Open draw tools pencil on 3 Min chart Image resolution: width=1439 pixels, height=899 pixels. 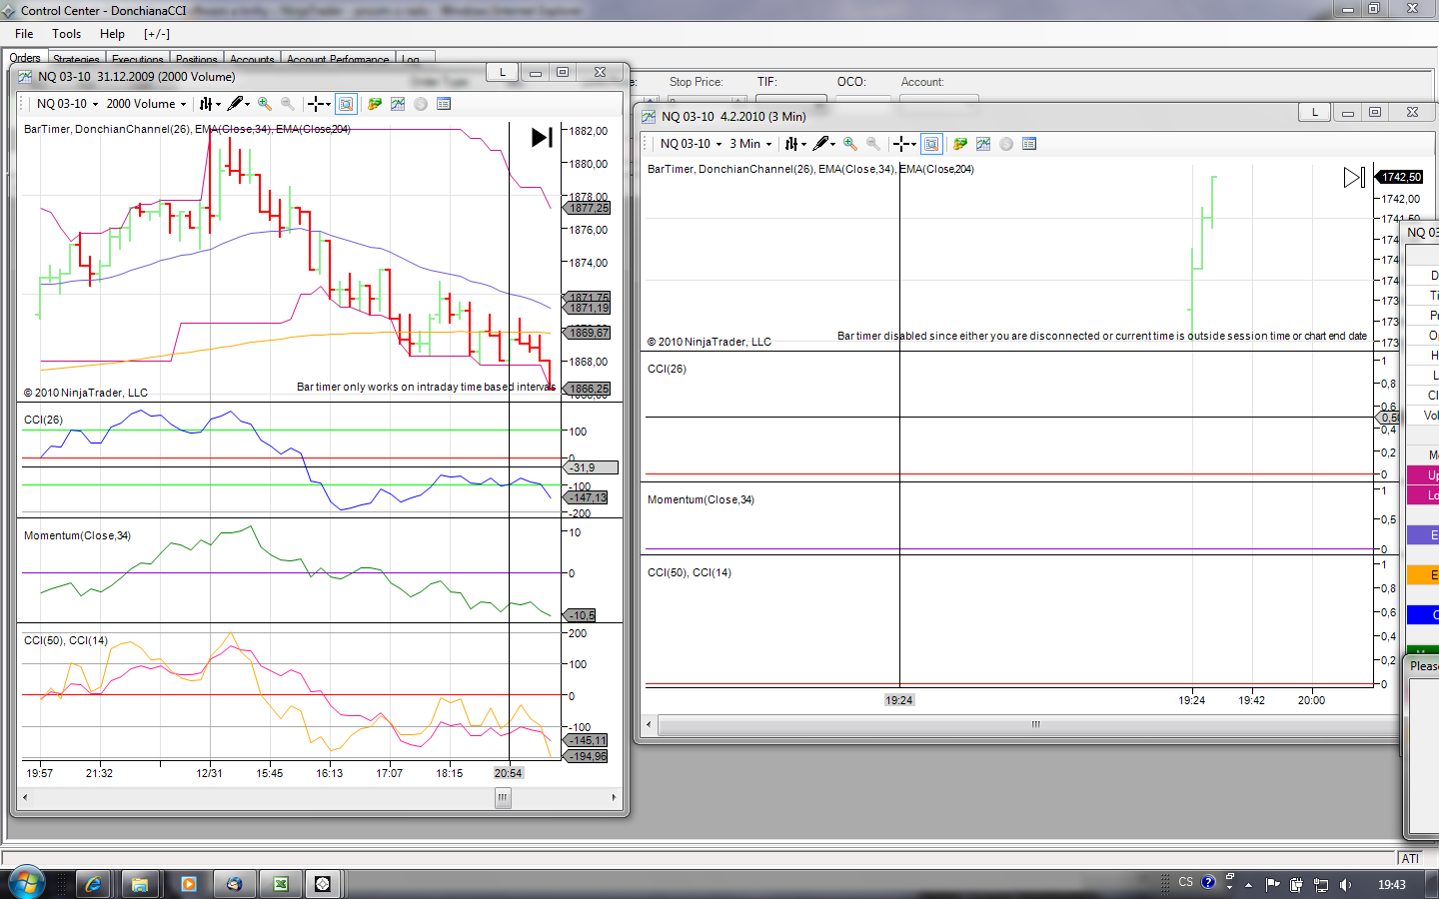click(x=821, y=144)
